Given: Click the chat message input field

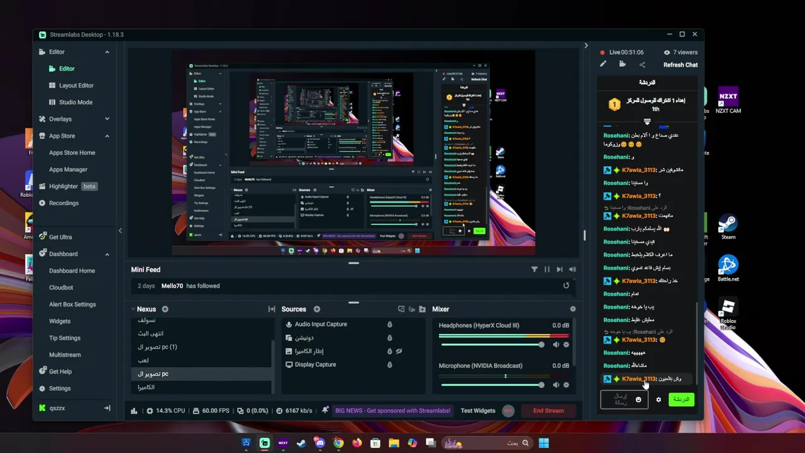Looking at the screenshot, I should coord(625,400).
